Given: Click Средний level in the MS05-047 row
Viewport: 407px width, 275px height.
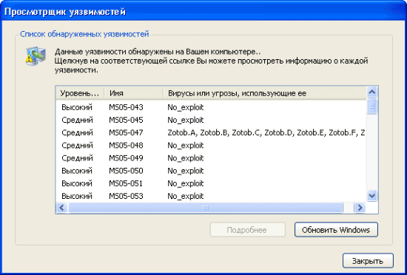Looking at the screenshot, I should pyautogui.click(x=77, y=133).
